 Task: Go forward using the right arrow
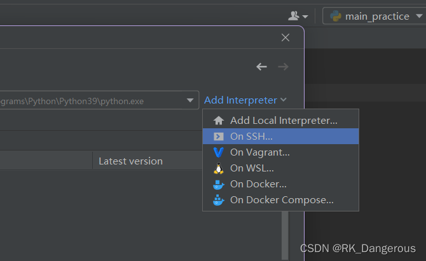point(283,67)
